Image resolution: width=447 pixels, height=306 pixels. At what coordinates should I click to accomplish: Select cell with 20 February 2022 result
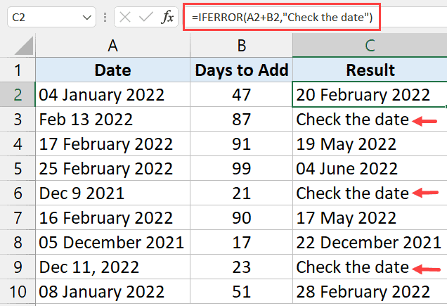370,94
